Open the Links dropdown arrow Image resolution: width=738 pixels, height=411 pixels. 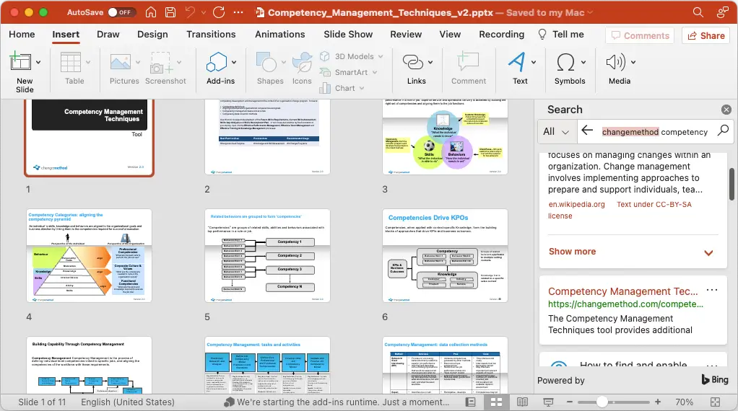[430, 62]
